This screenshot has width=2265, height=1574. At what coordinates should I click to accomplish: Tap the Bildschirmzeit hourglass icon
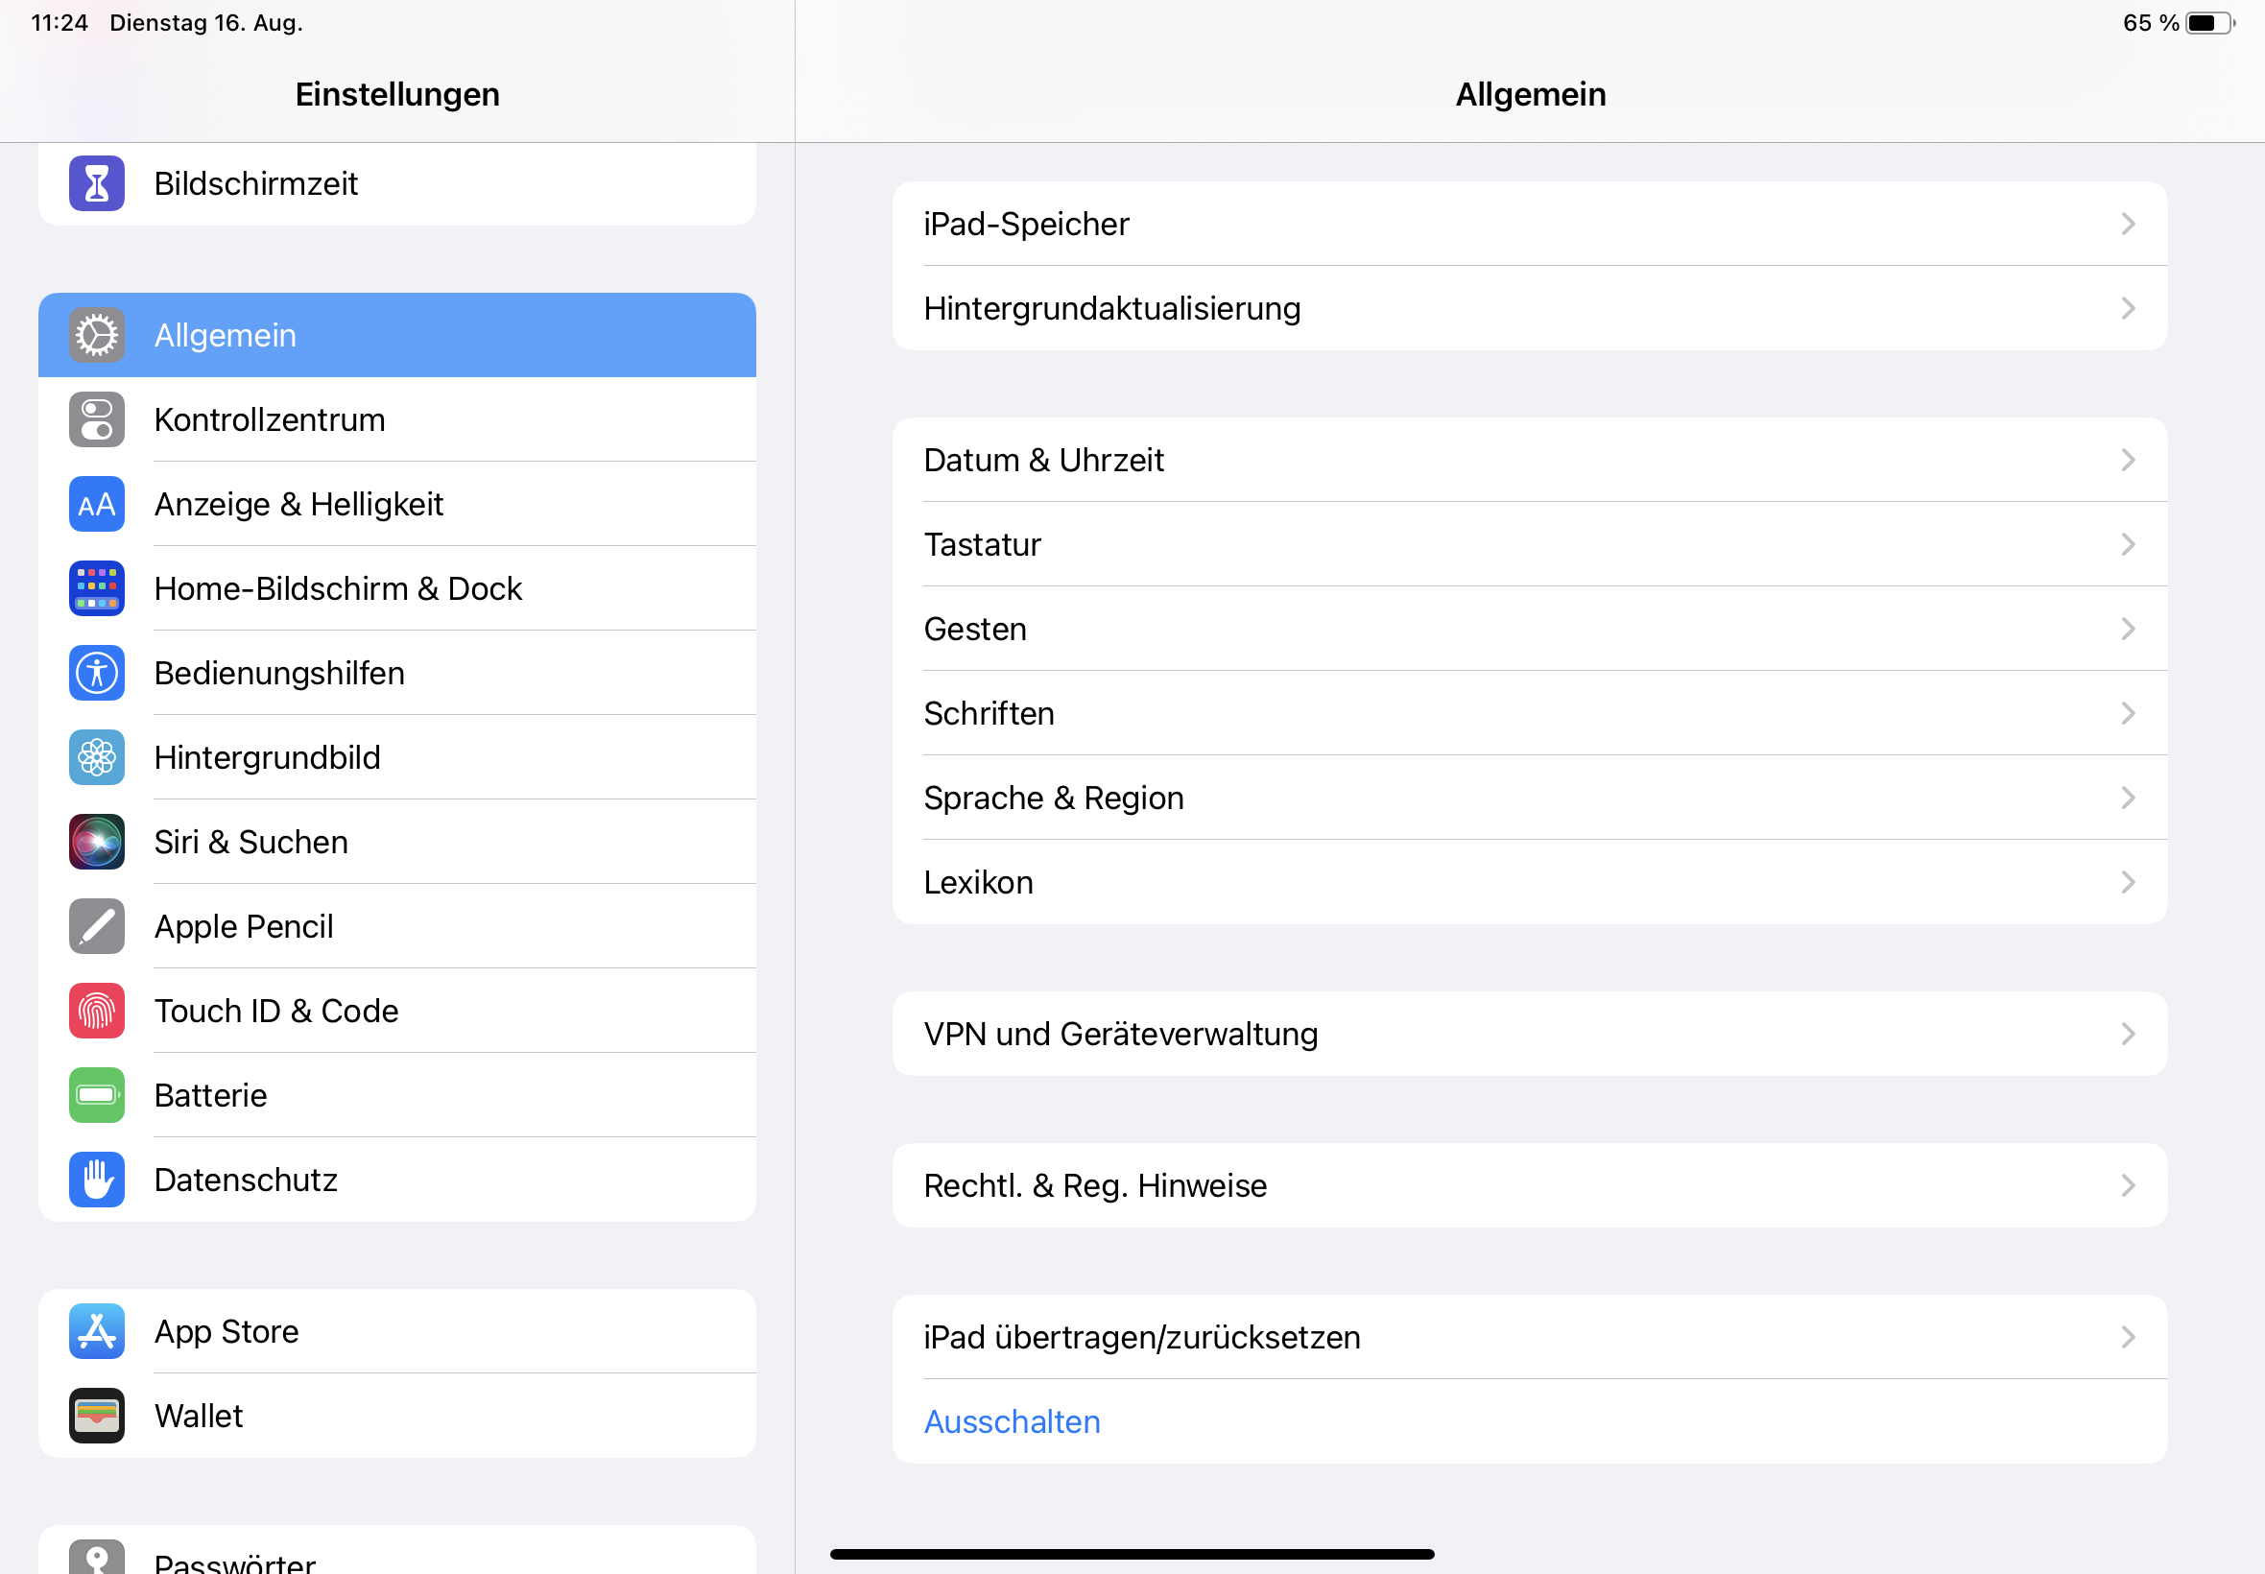click(97, 183)
